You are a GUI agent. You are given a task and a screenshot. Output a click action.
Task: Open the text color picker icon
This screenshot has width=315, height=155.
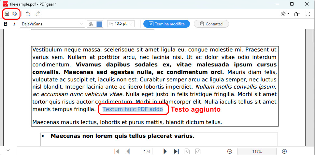91,24
